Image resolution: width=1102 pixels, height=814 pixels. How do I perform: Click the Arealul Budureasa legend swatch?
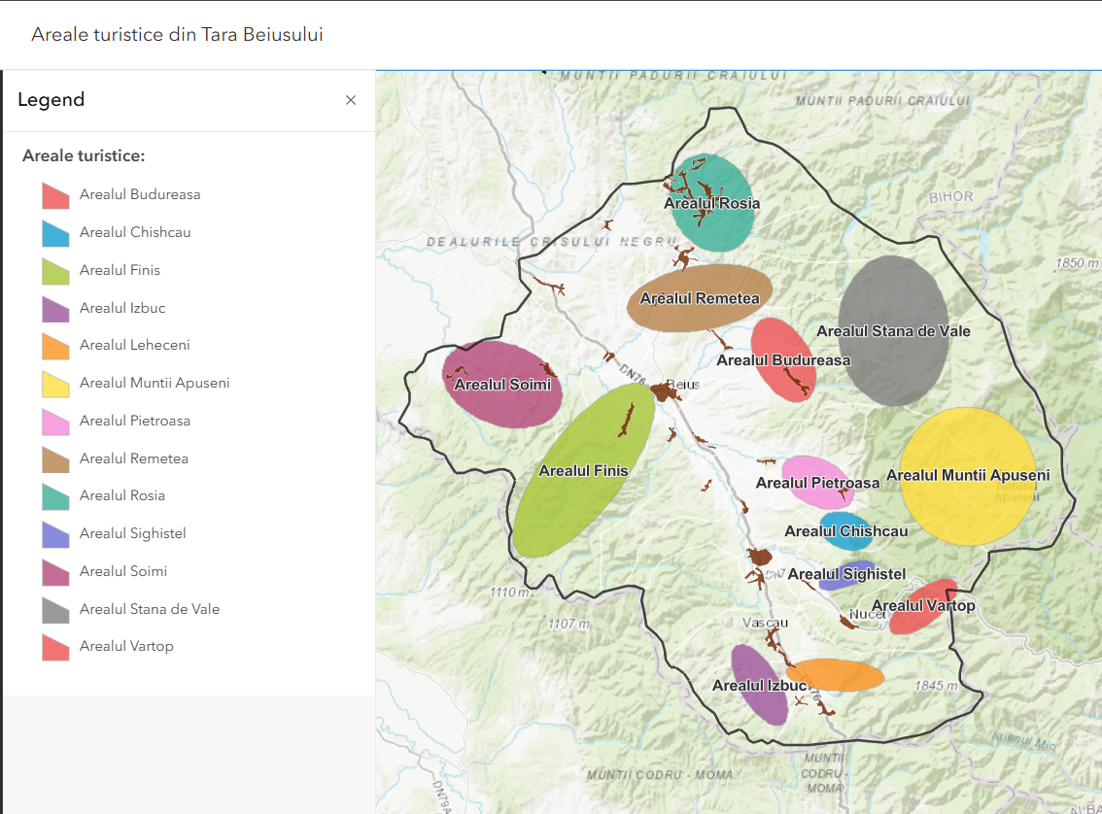[x=55, y=195]
